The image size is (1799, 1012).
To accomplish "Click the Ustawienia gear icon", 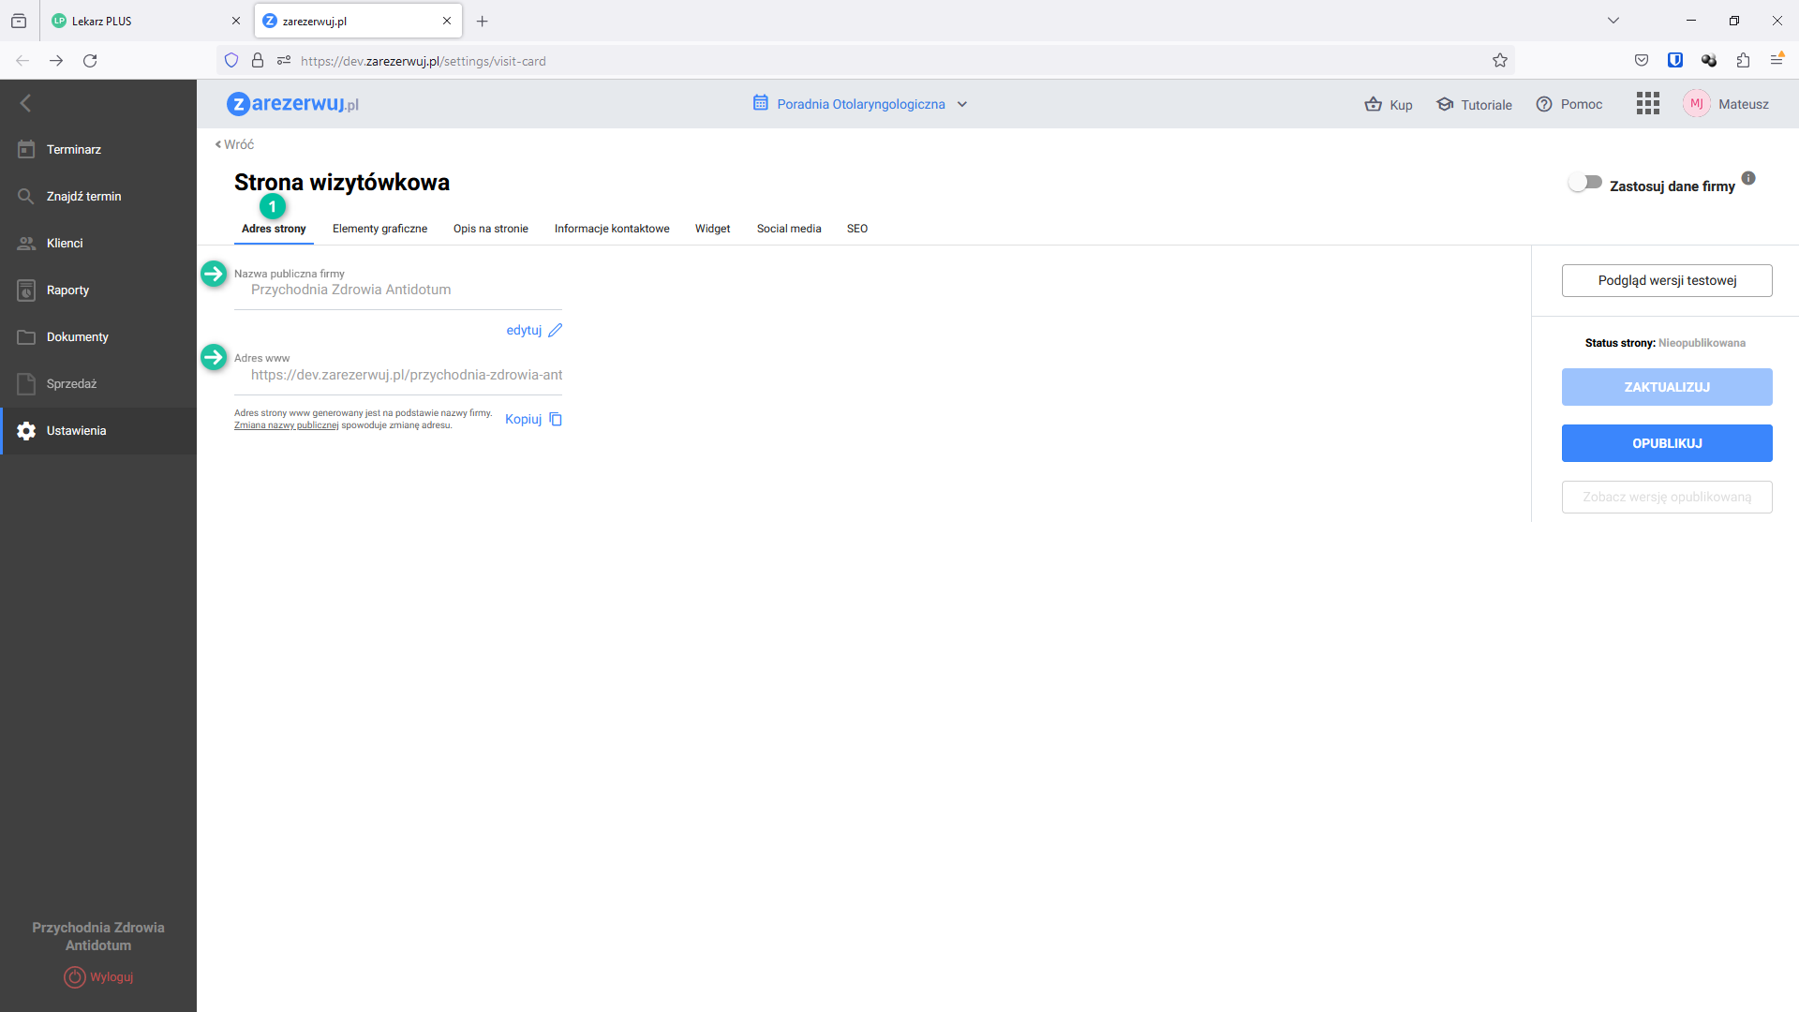I will click(x=26, y=431).
